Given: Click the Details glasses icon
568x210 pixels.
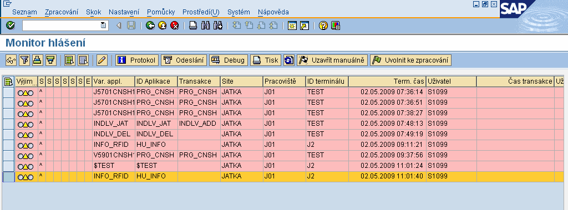Looking at the screenshot, I should pos(11,60).
